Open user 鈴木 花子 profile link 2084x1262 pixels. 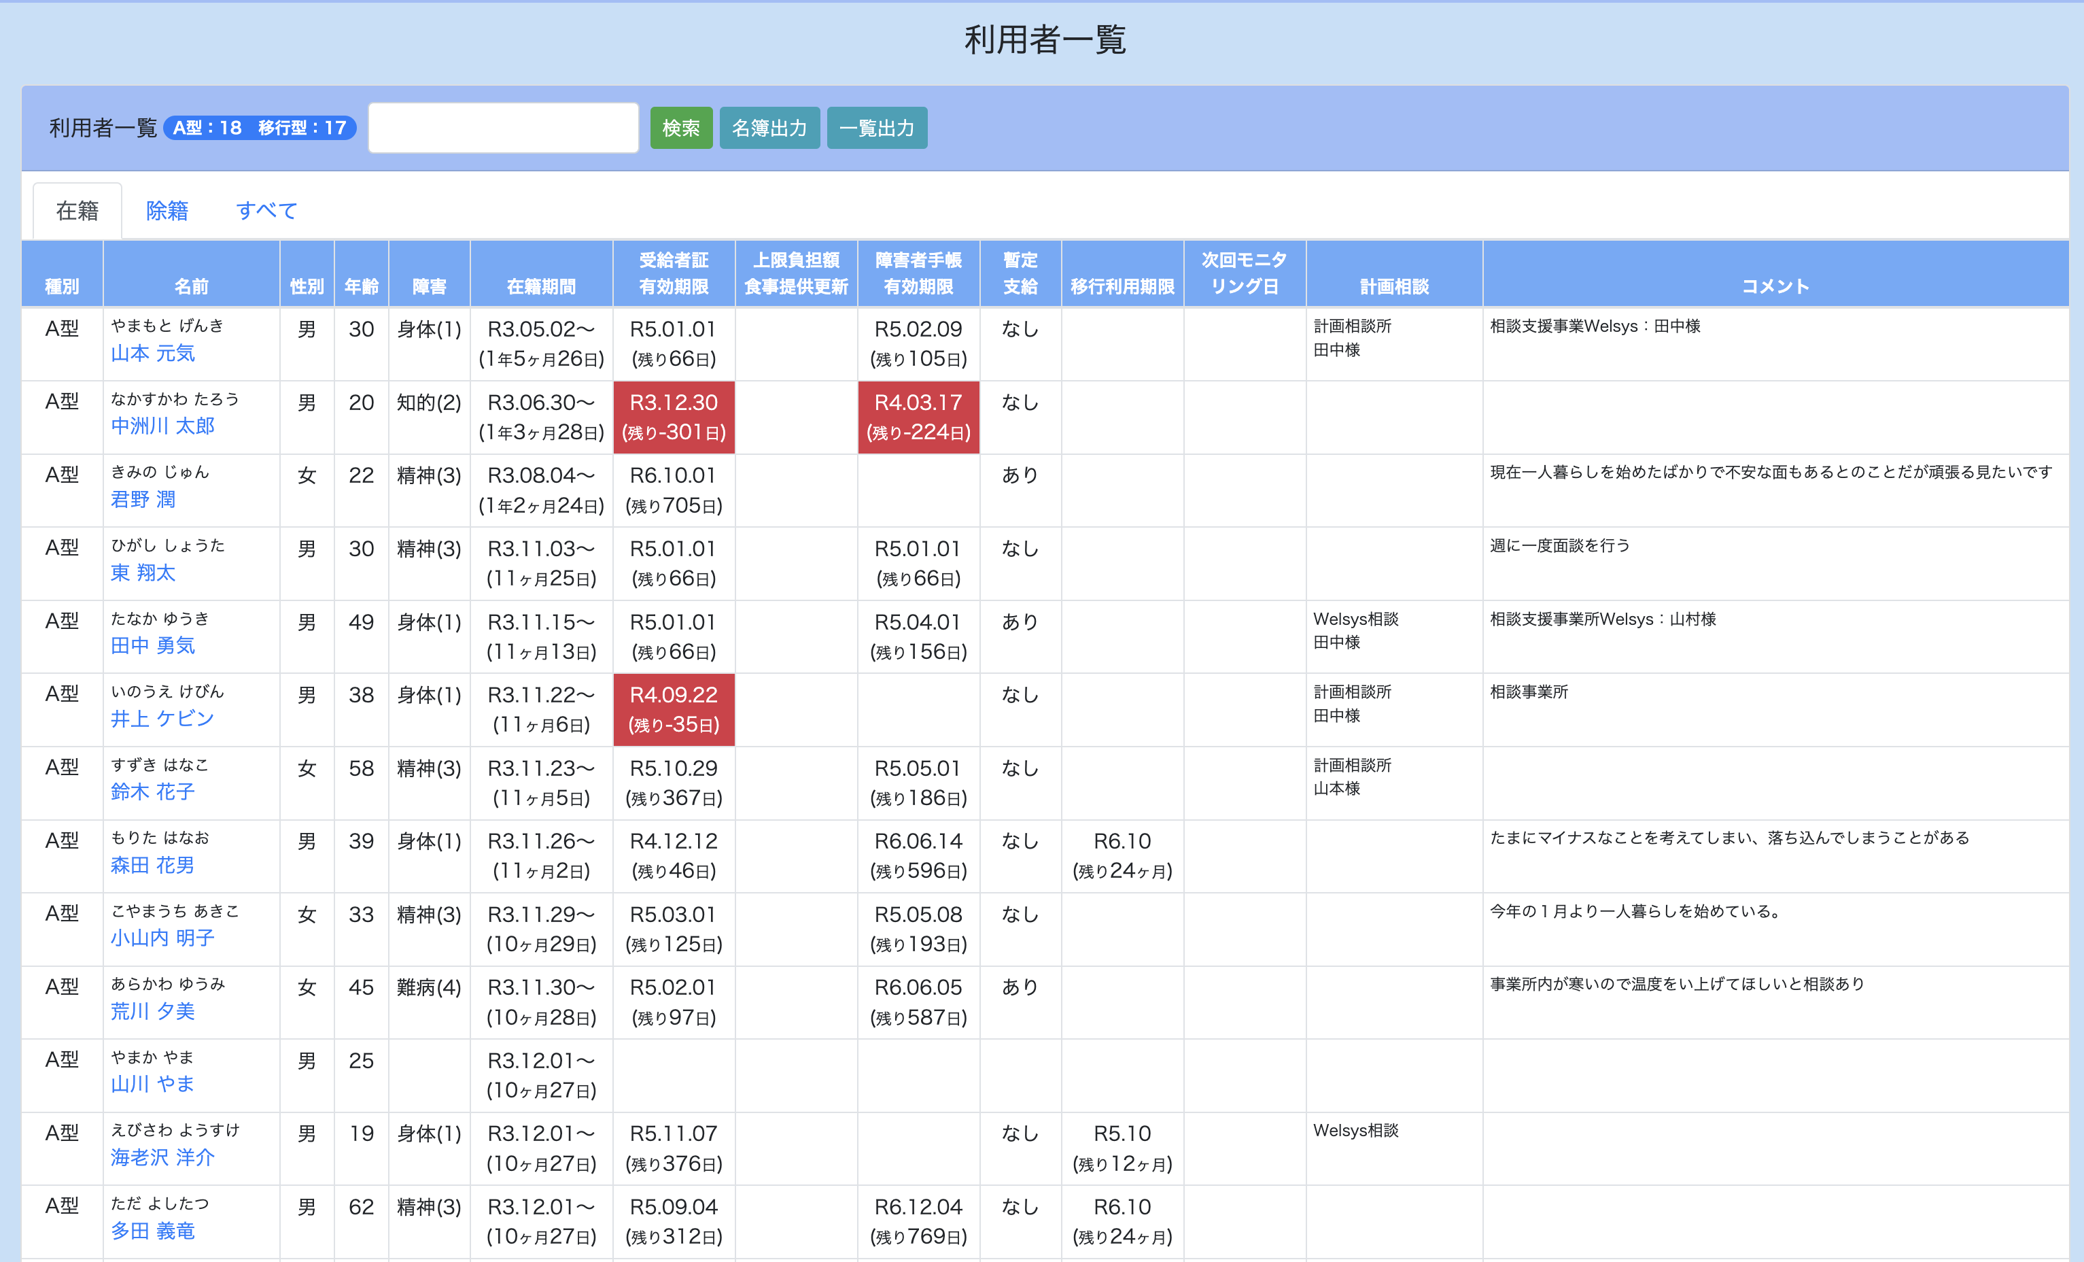(x=153, y=793)
